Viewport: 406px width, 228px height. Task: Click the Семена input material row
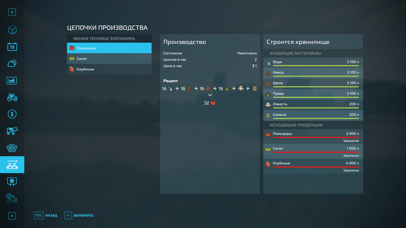click(313, 115)
